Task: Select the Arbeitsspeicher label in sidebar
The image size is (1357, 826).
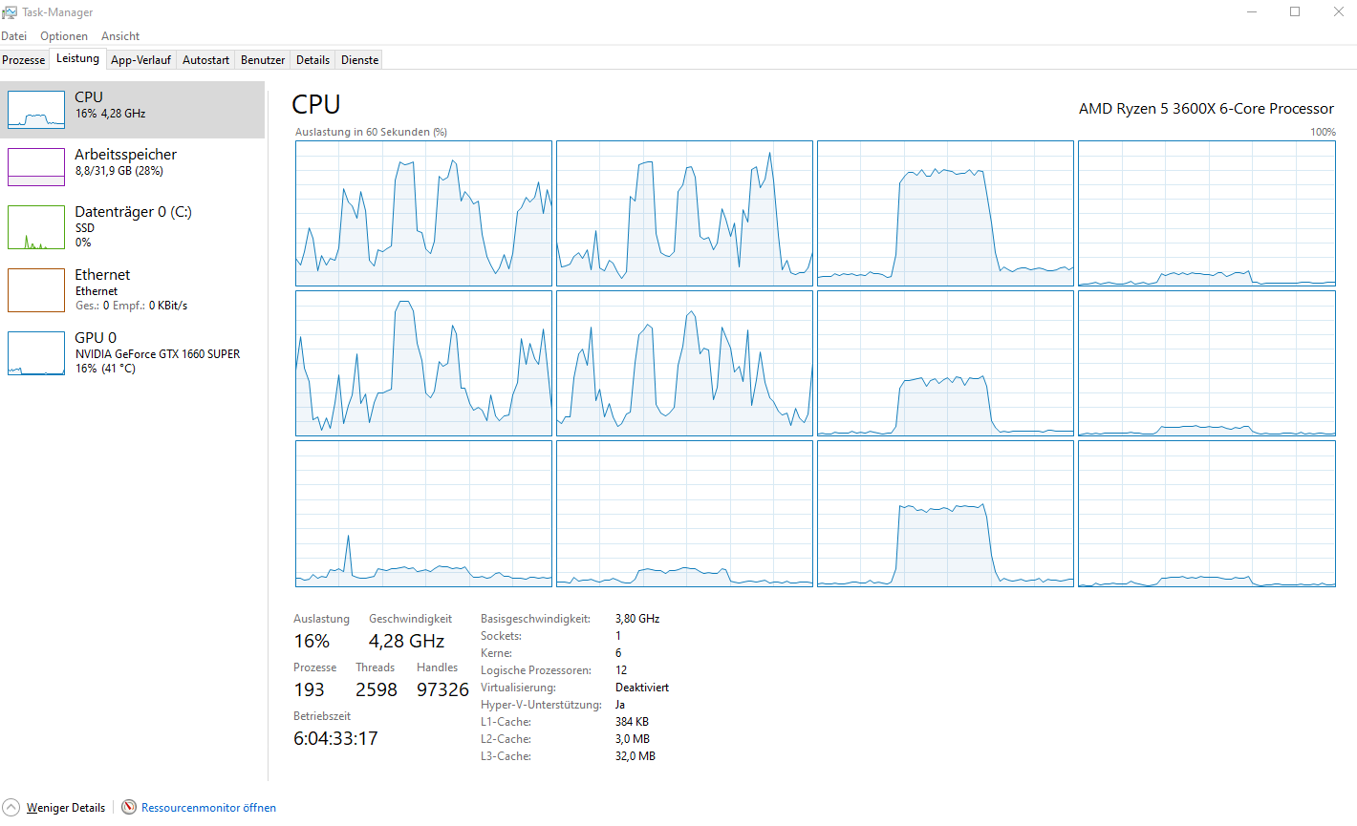Action: click(126, 155)
